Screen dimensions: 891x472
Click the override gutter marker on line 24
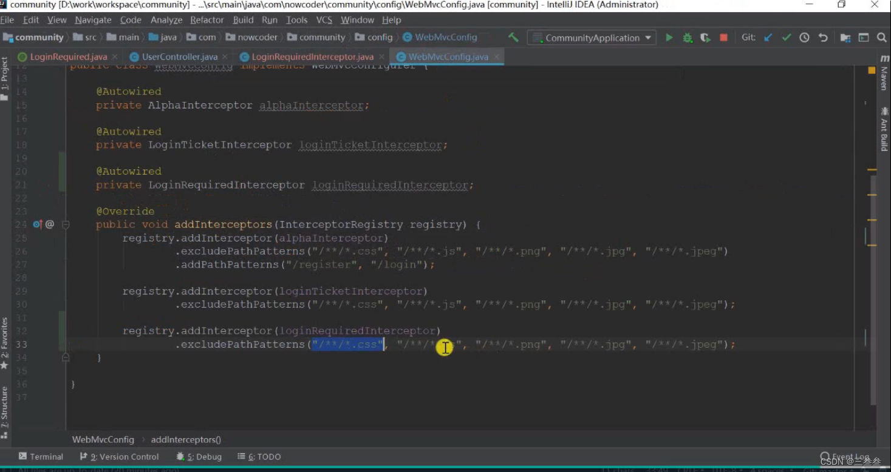(x=38, y=224)
